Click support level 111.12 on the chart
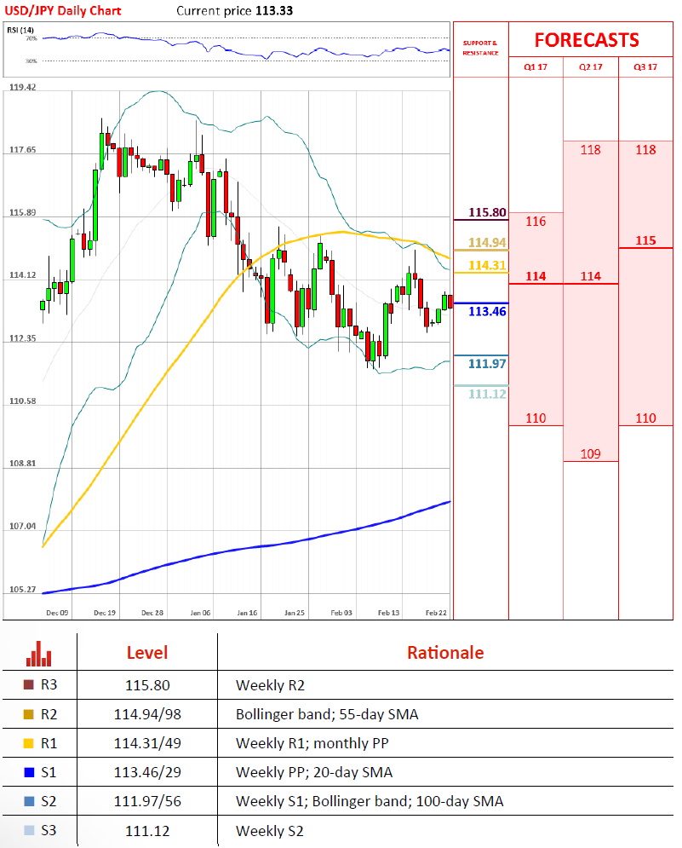 click(487, 394)
